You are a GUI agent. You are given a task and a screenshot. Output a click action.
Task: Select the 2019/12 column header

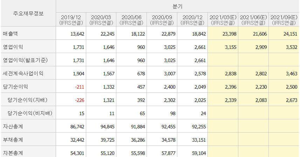[x=71, y=20]
